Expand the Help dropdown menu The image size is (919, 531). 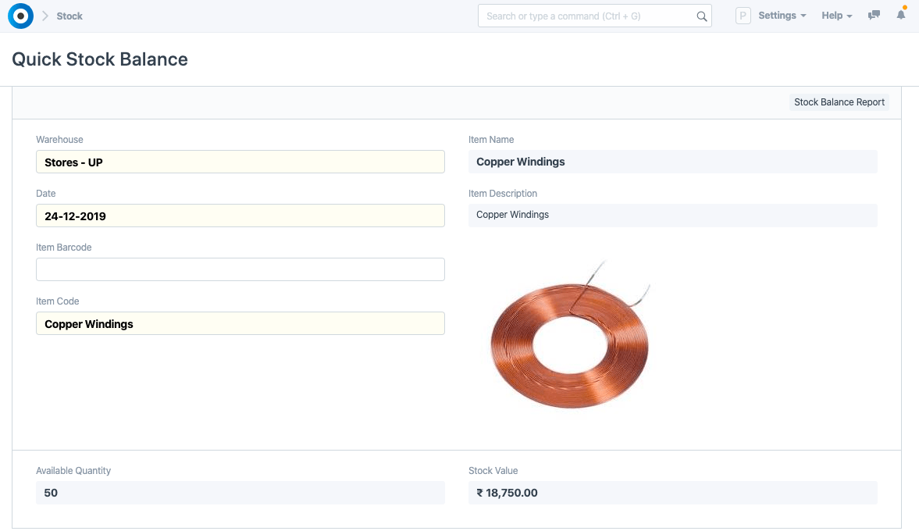pyautogui.click(x=836, y=16)
